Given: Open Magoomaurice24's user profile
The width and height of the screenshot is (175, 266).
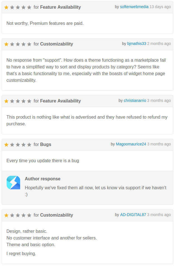Looking at the screenshot, I should click(x=131, y=144).
